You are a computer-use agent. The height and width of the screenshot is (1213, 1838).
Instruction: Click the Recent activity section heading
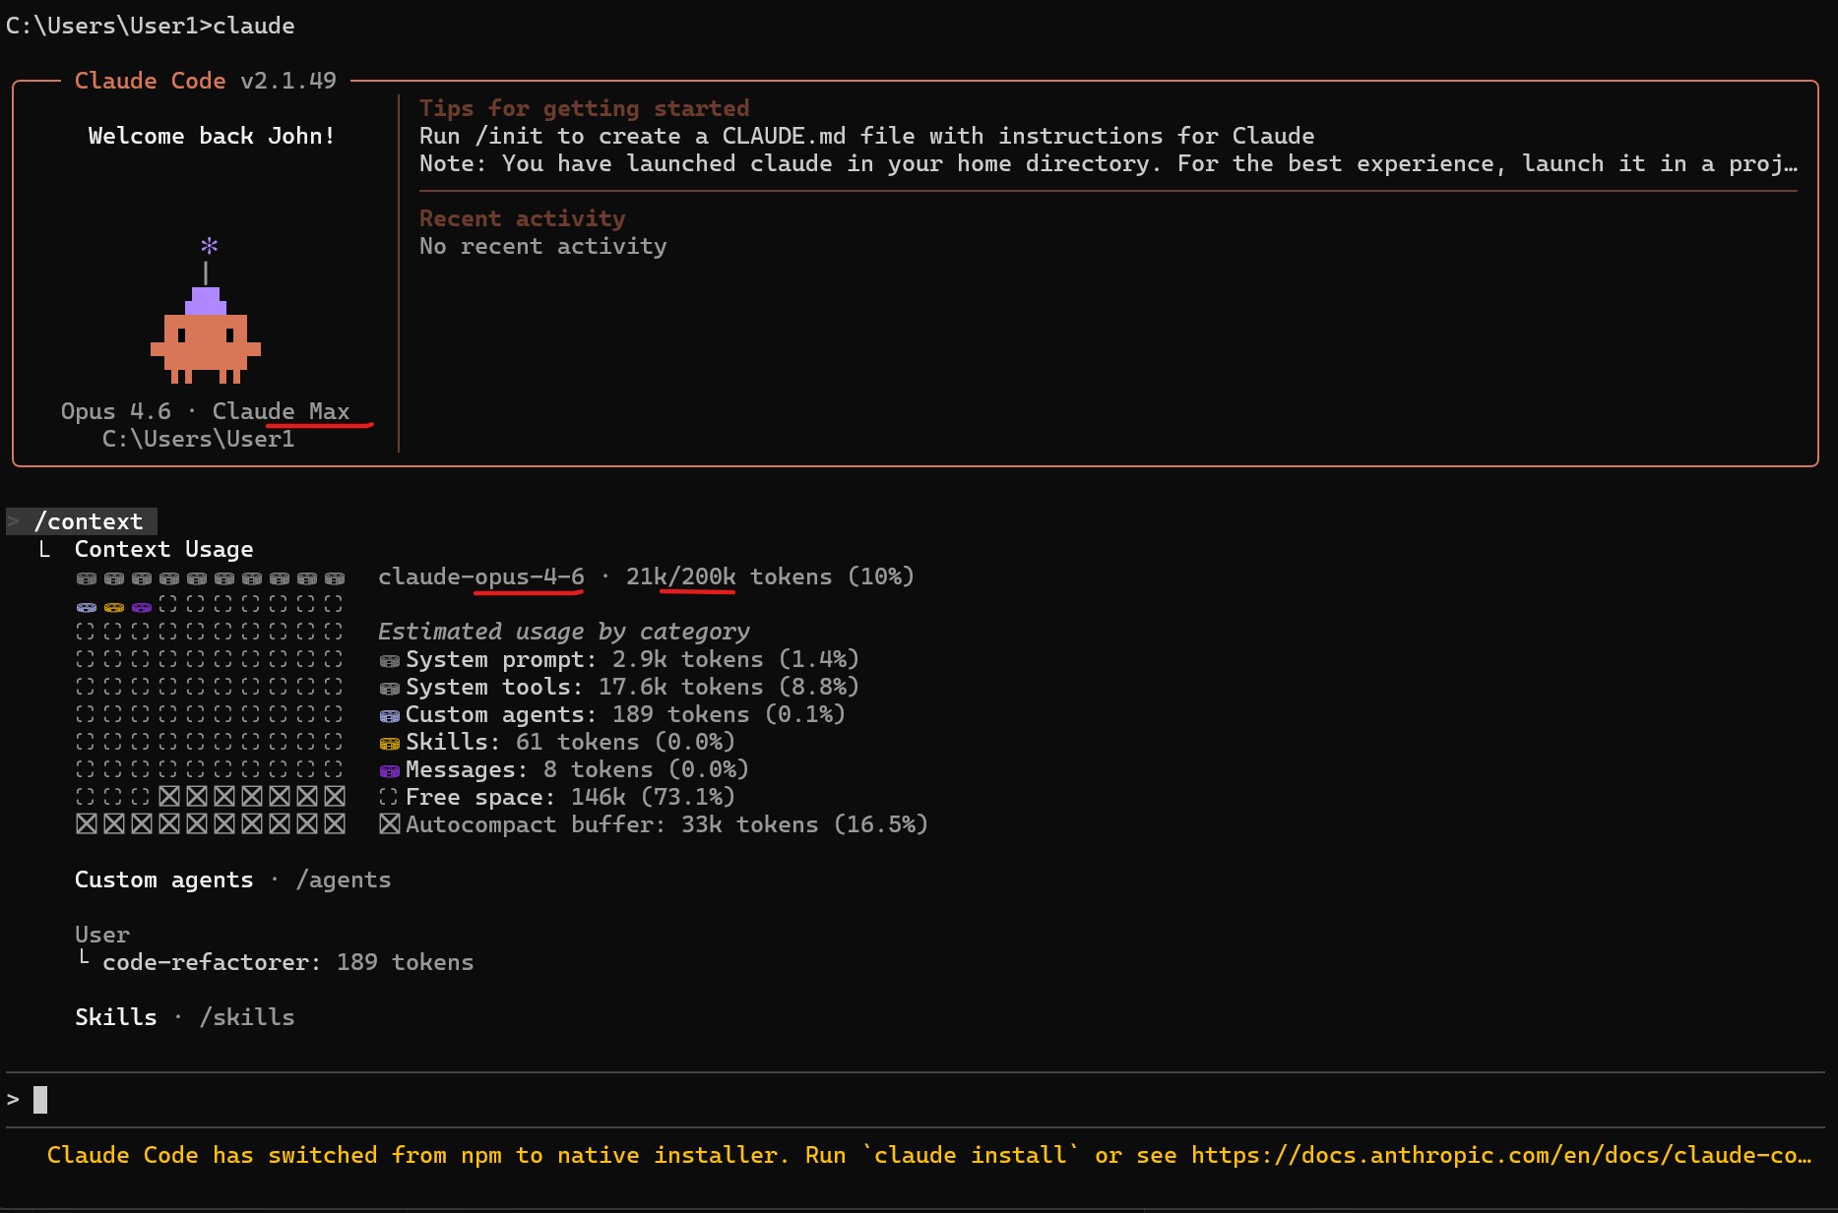click(522, 218)
